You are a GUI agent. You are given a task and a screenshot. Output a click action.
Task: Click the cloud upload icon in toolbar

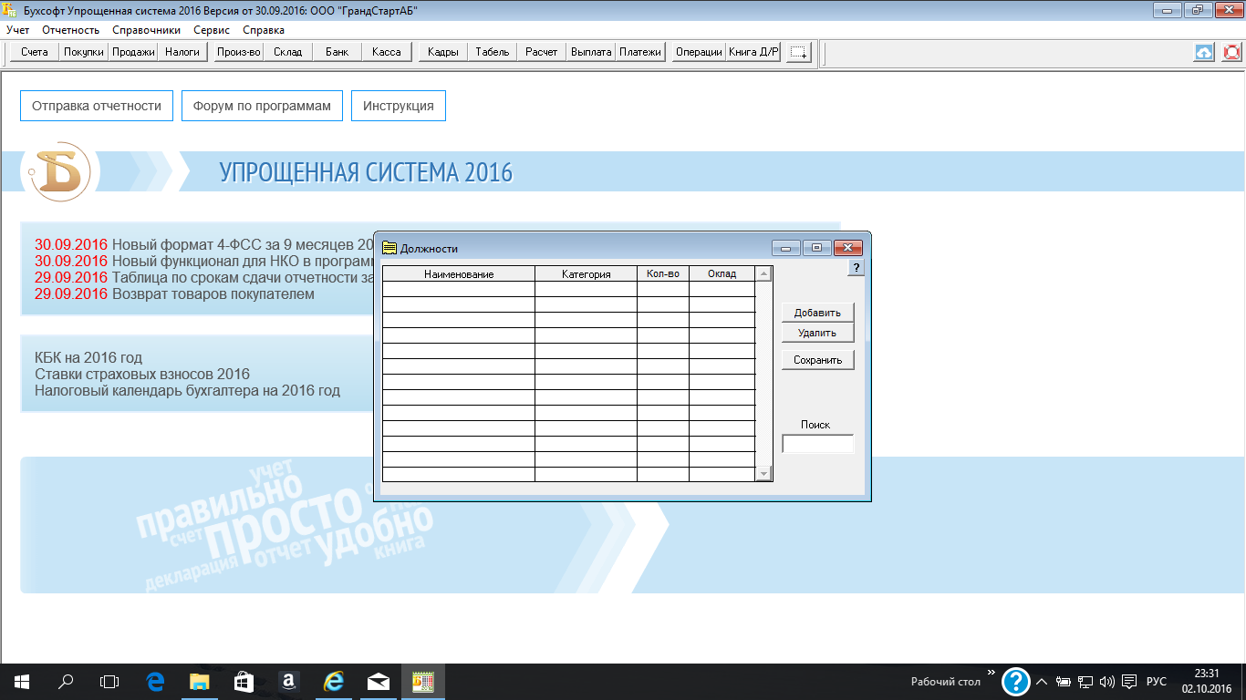1204,52
